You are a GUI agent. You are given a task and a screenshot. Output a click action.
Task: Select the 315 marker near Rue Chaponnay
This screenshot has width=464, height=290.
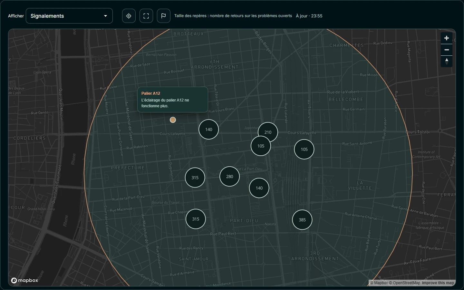point(196,219)
